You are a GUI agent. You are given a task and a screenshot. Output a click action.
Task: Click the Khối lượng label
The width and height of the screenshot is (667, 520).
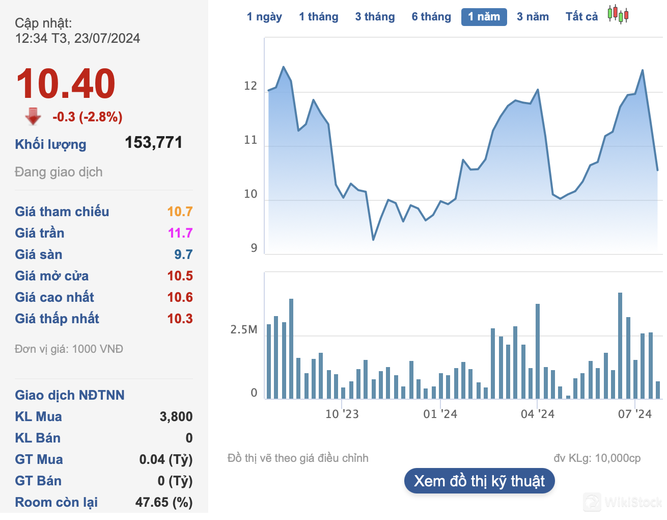(50, 144)
